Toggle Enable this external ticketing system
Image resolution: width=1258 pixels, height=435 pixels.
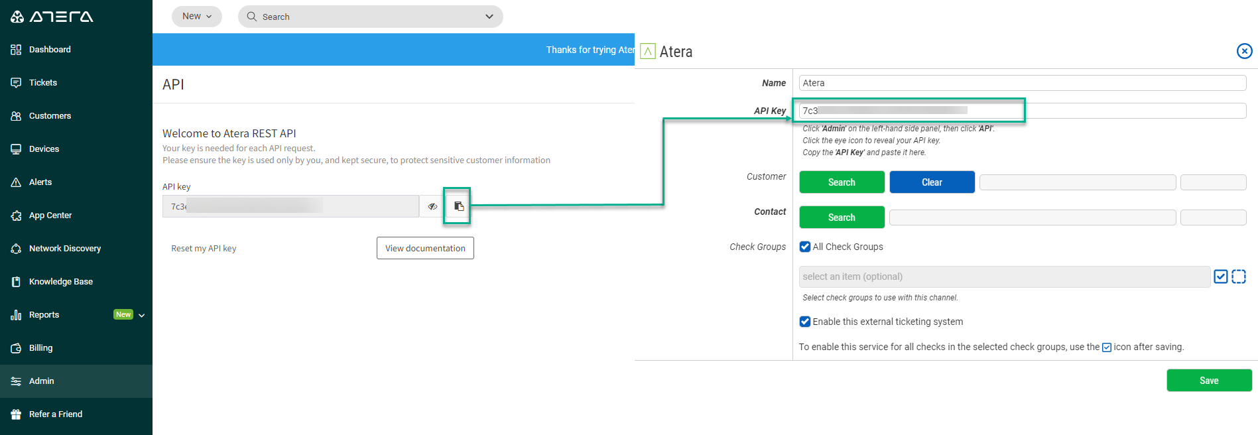[x=805, y=322]
